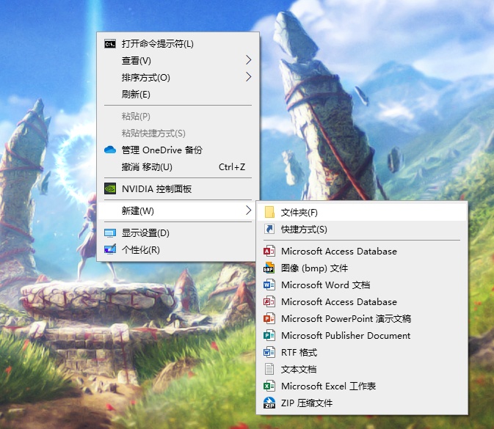The height and width of the screenshot is (429, 494).
Task: Open 显示设置(D)
Action: (x=178, y=233)
